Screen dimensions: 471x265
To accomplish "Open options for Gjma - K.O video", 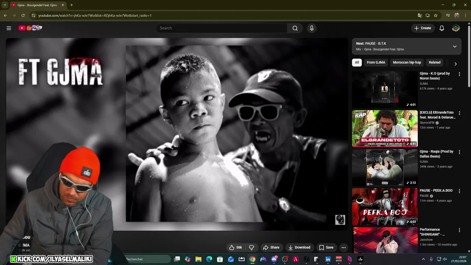I will [459, 74].
